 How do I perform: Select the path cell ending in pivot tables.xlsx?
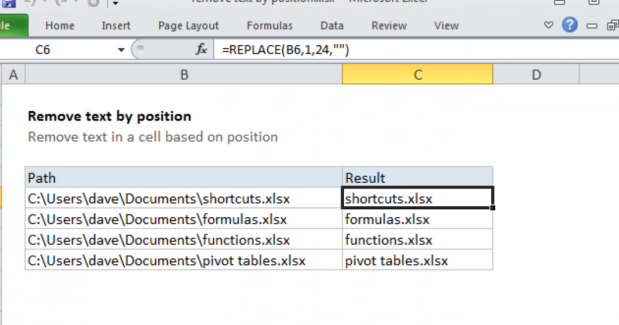(184, 260)
